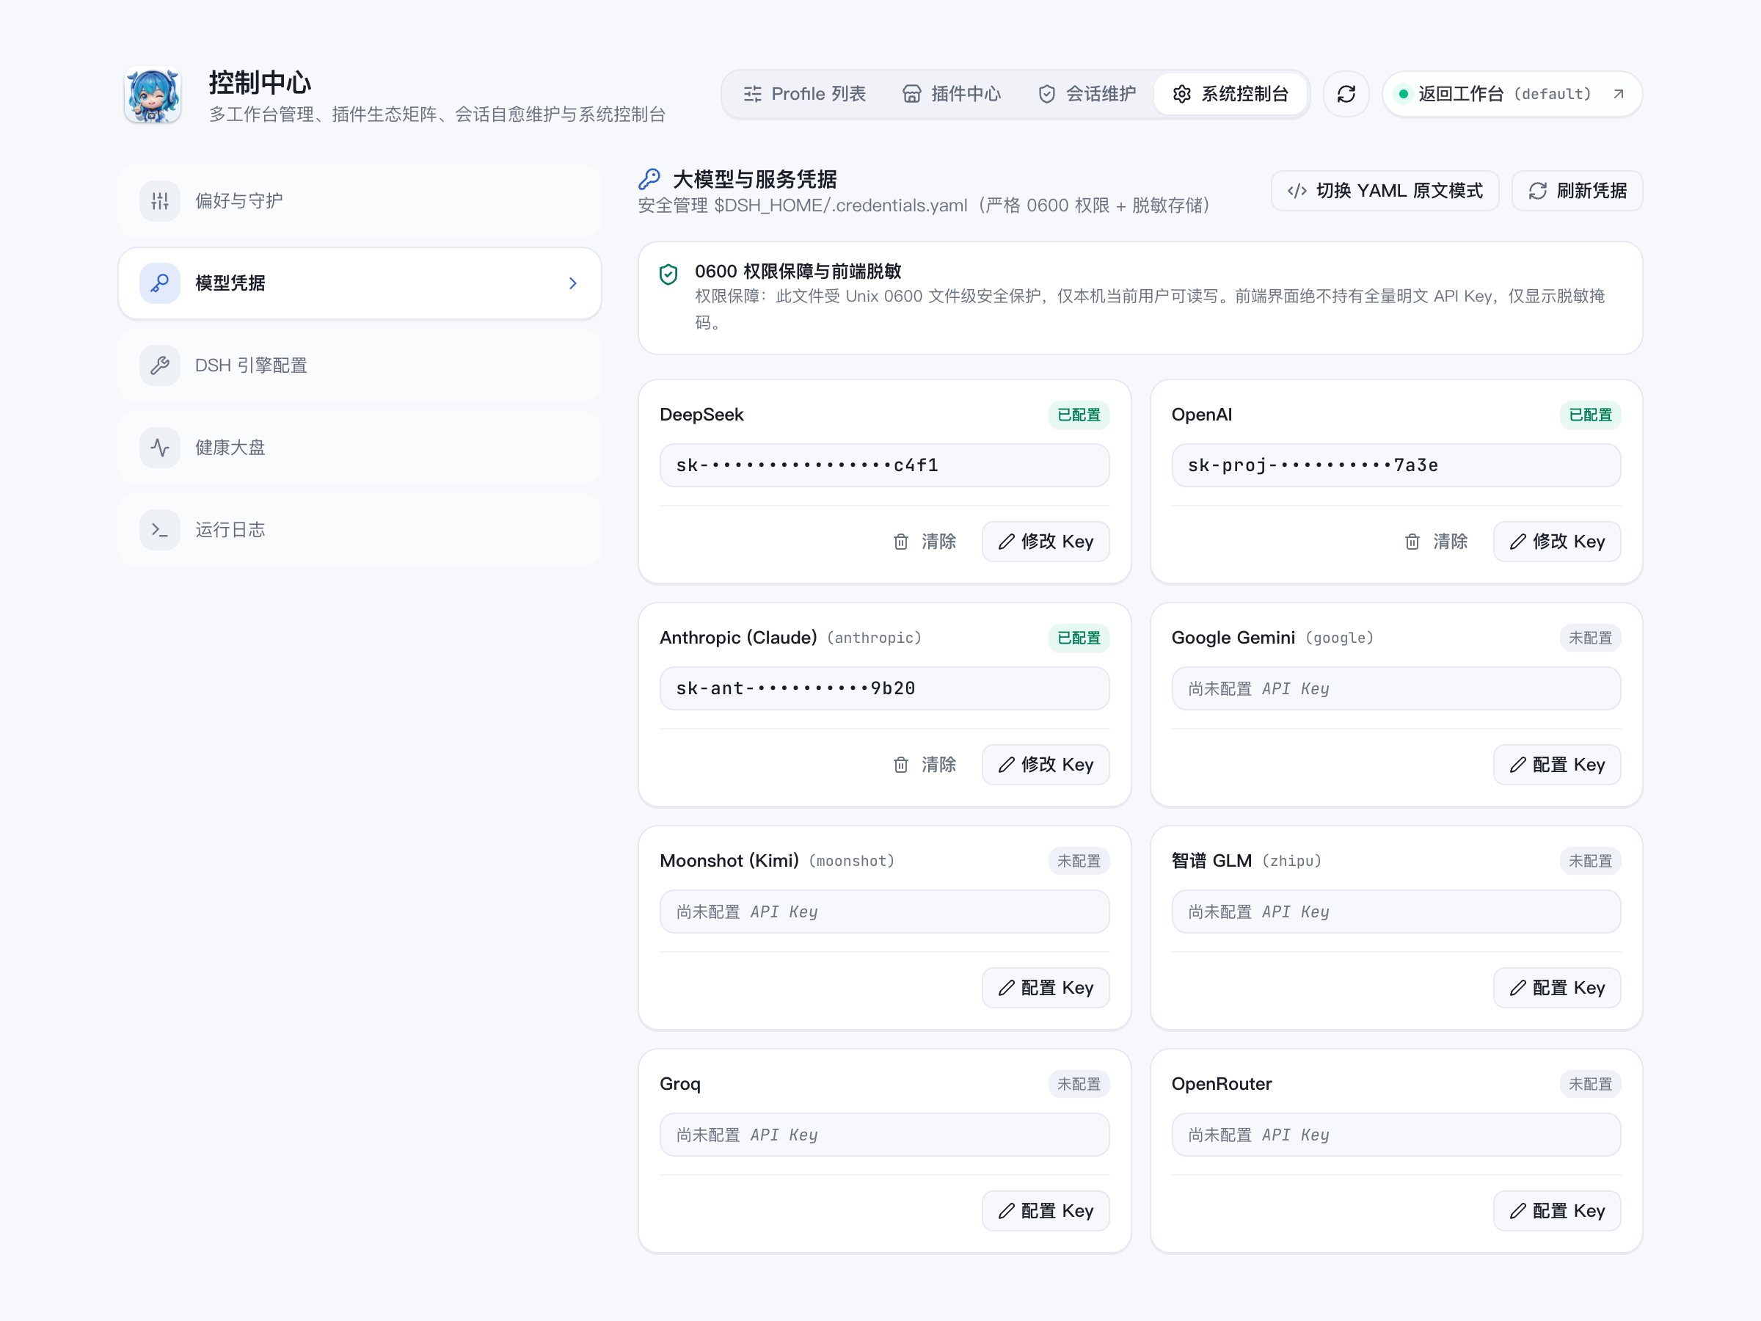
Task: Click the Groq API Key field
Action: pyautogui.click(x=884, y=1135)
